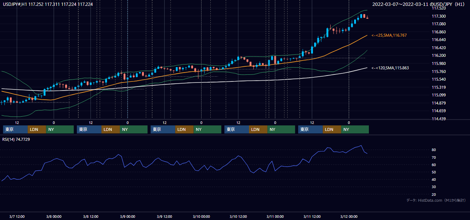Click the 3/9 00:00 date label
The width and height of the screenshot is (470, 220).
coord(128,217)
